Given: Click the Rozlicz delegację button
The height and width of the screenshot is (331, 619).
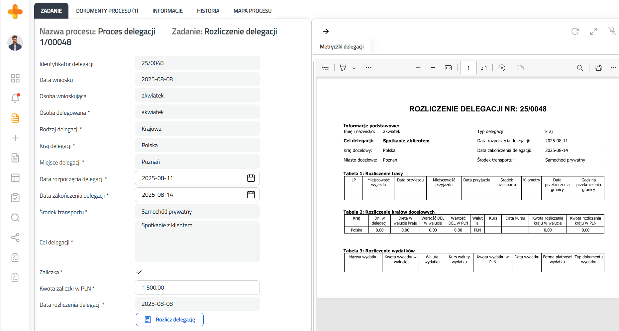Looking at the screenshot, I should point(169,320).
